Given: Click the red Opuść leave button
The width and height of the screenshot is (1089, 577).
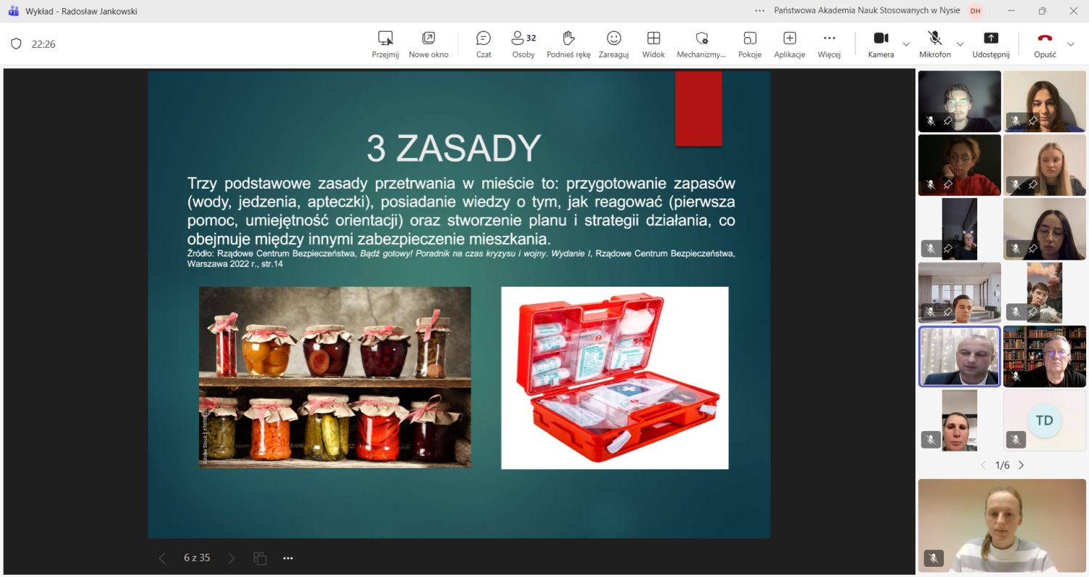Looking at the screenshot, I should coord(1045,44).
